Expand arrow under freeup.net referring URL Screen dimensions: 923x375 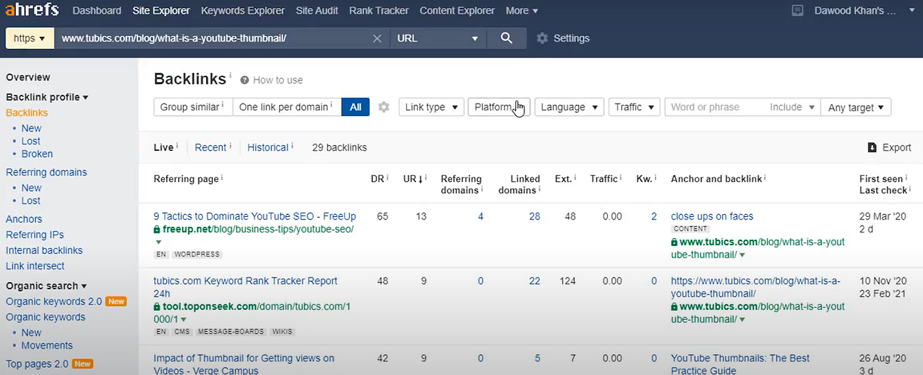pyautogui.click(x=157, y=243)
